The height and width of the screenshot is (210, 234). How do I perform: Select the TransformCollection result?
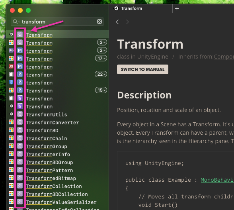[54, 186]
